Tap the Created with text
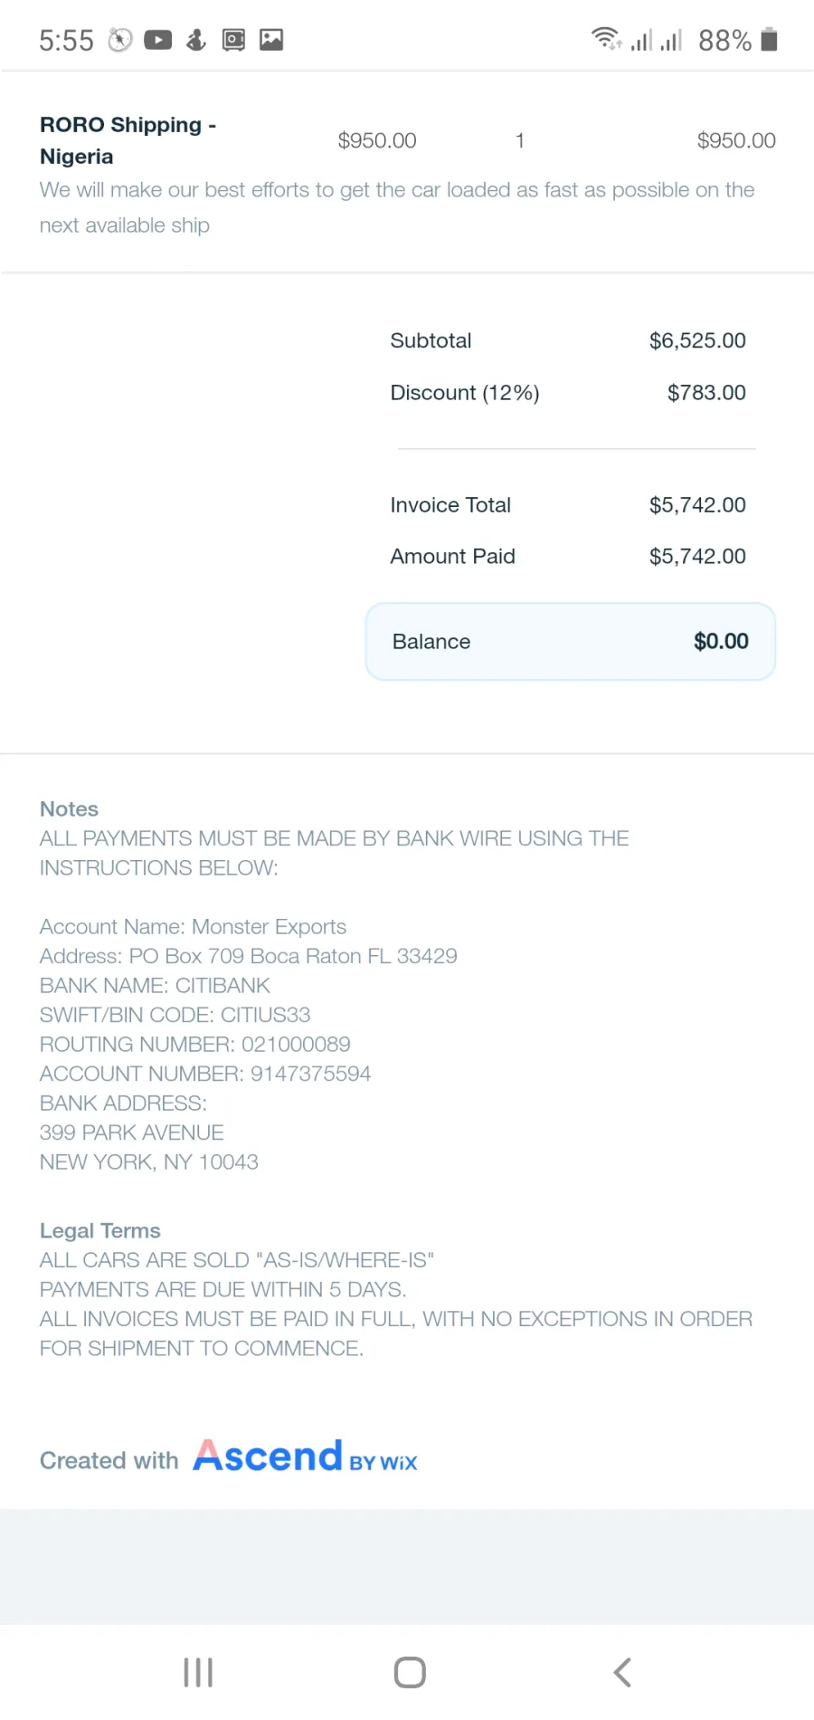Viewport: 814px width, 1720px height. [x=109, y=1460]
